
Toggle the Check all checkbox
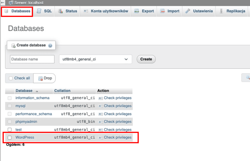click(x=11, y=78)
